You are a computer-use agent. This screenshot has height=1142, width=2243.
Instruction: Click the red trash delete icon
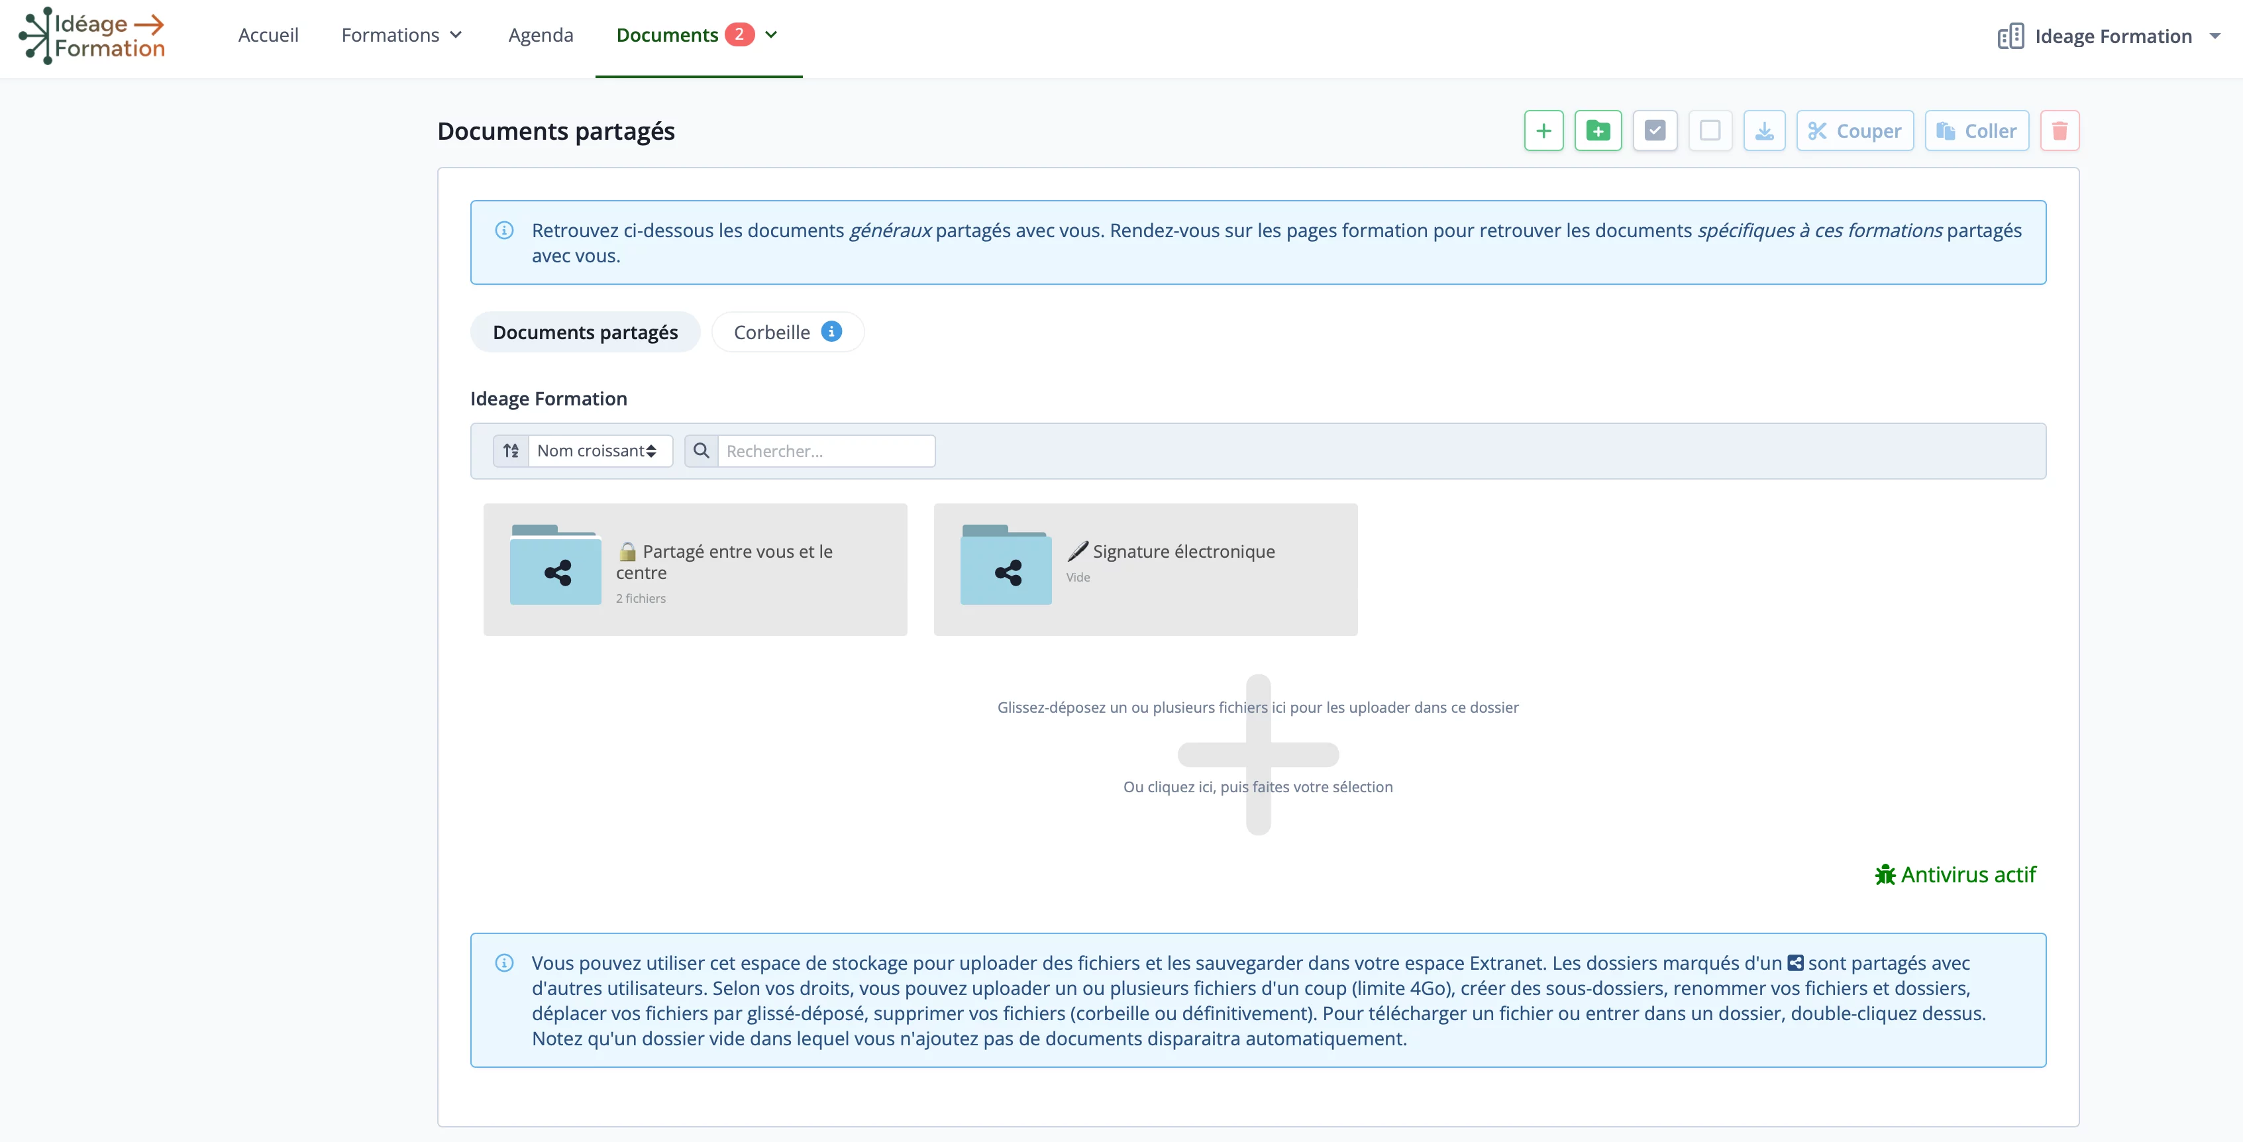[2060, 130]
